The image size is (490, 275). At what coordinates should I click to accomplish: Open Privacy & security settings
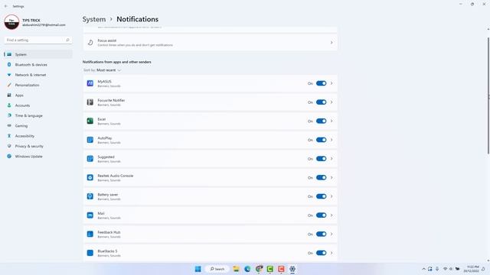click(38, 146)
